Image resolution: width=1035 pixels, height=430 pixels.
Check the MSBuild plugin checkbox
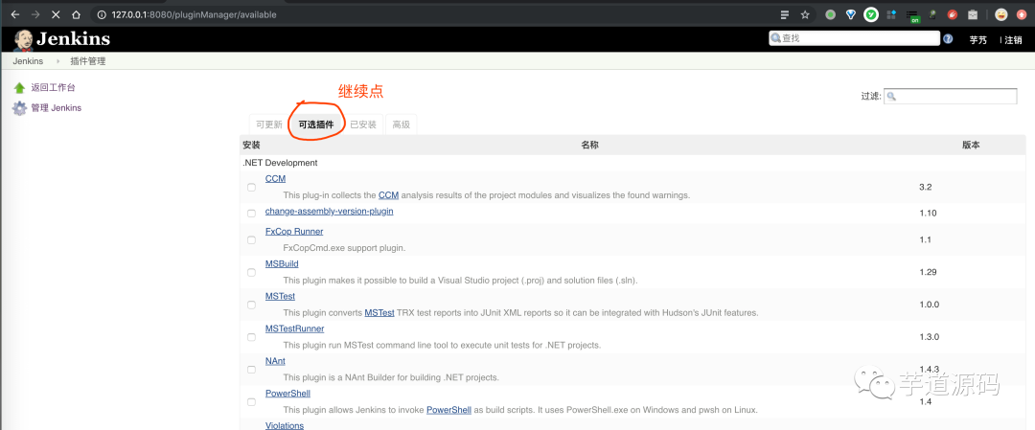click(251, 272)
